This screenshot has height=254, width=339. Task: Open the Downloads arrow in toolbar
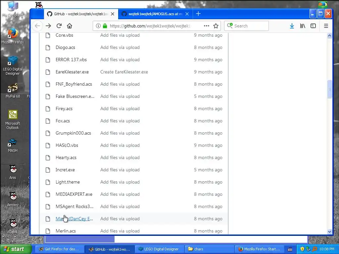click(x=292, y=26)
